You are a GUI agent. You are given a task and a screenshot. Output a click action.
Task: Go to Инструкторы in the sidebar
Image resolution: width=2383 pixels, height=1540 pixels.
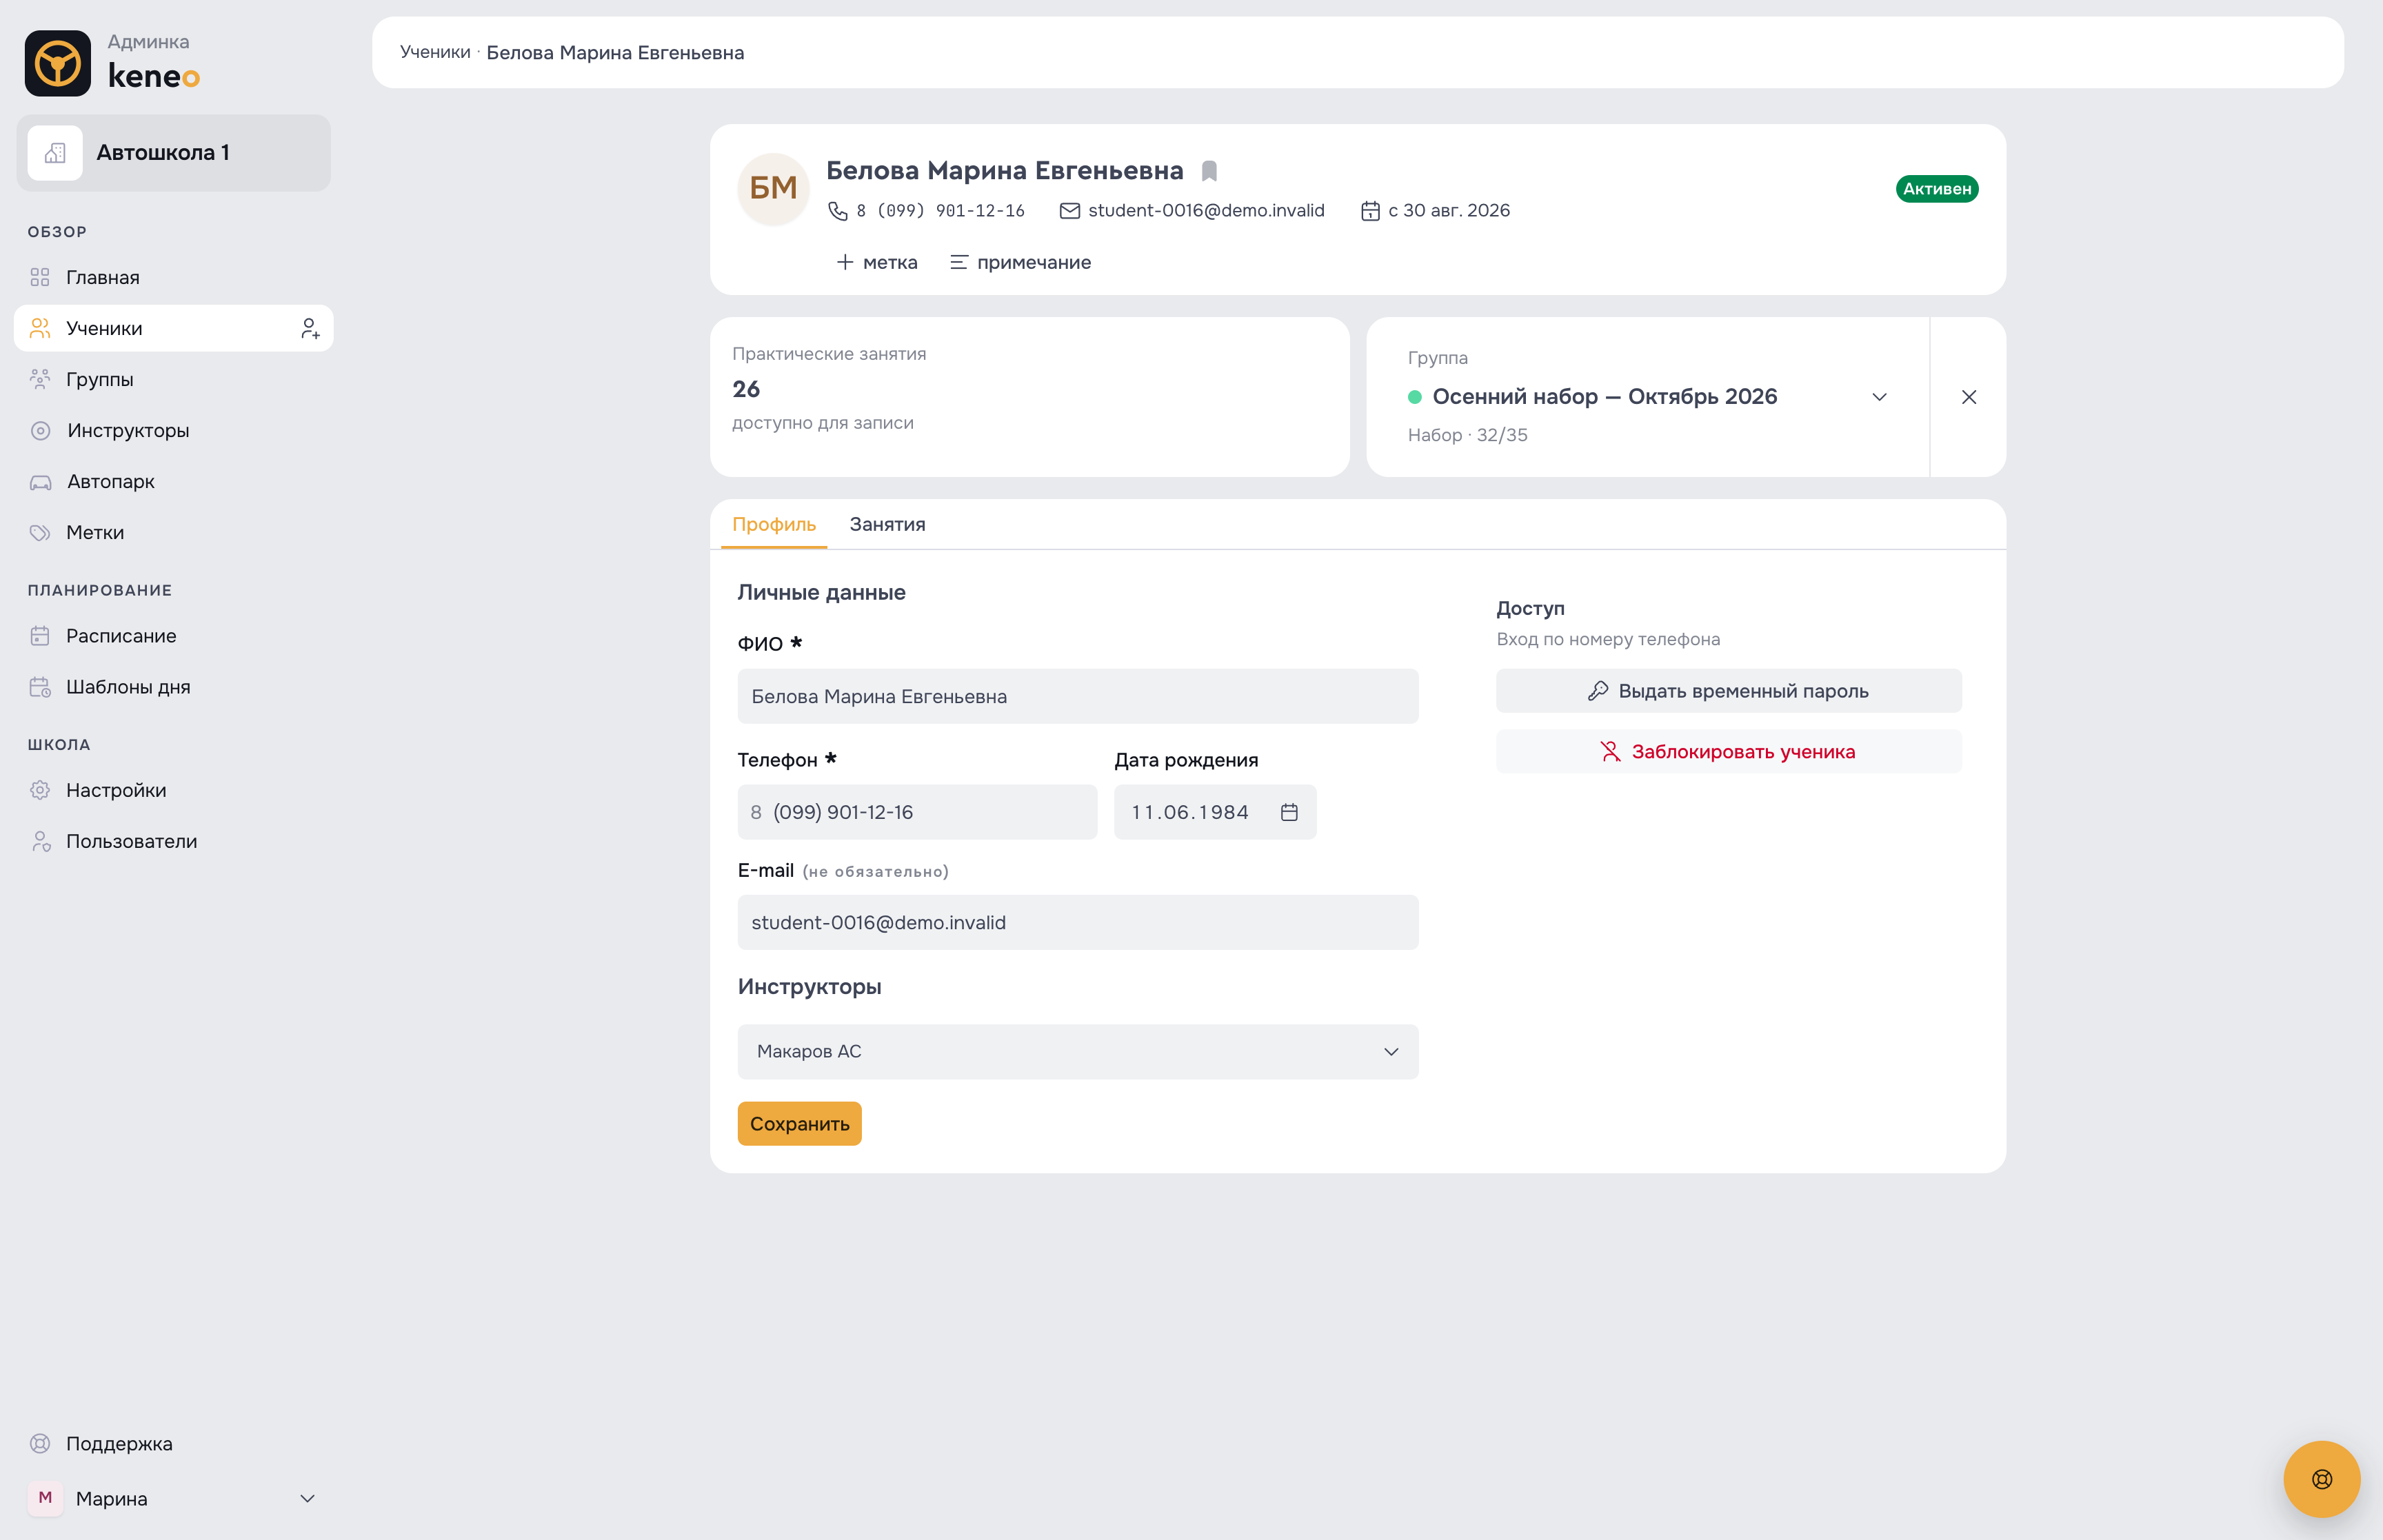point(174,430)
